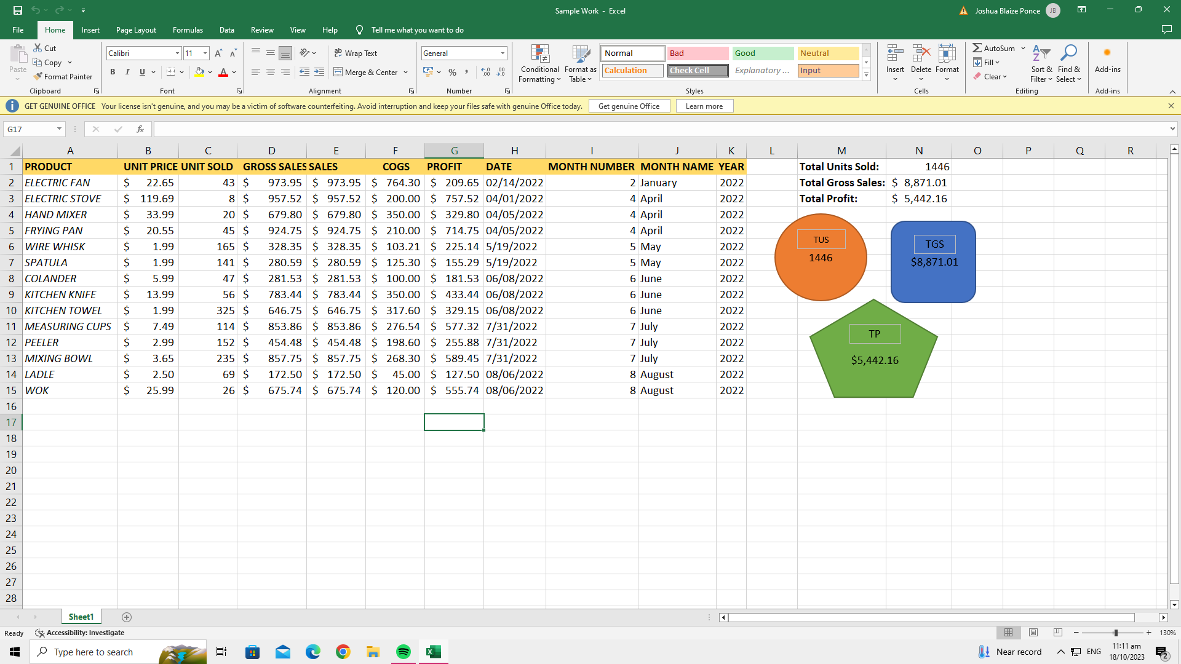Click the Cut scissors icon
Viewport: 1181px width, 664px height.
coord(38,48)
